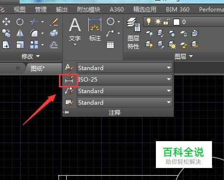Click the large 文字 text tool icon

(75, 25)
